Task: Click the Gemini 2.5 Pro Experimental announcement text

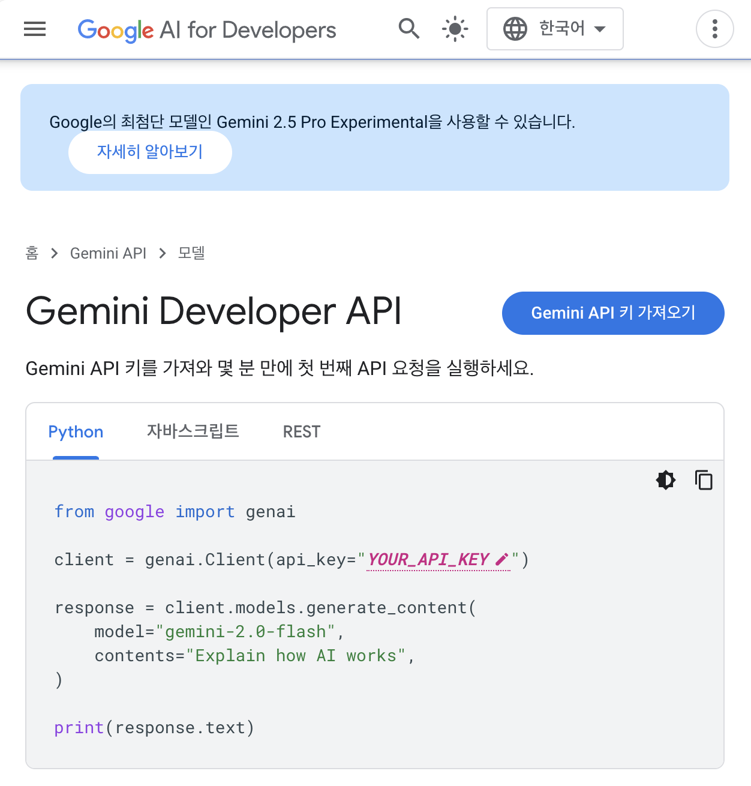Action: tap(312, 122)
